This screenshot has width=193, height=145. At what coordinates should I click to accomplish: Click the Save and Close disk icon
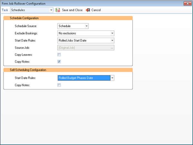point(58,10)
